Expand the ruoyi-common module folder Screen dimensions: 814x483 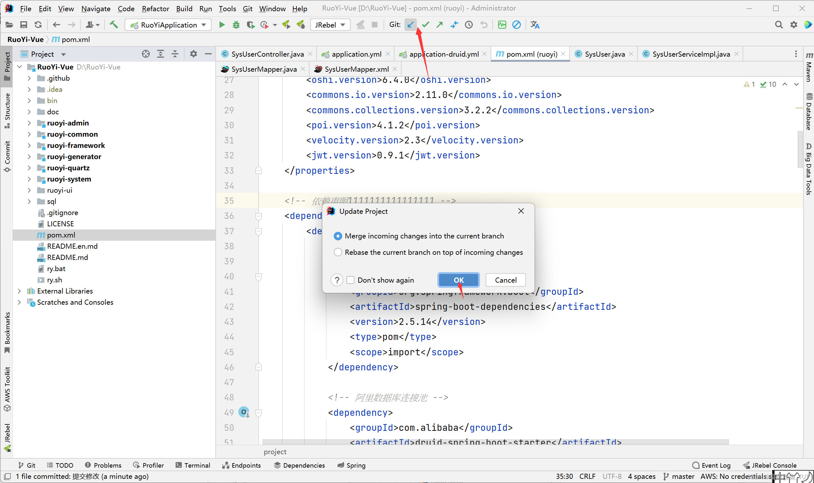(29, 134)
